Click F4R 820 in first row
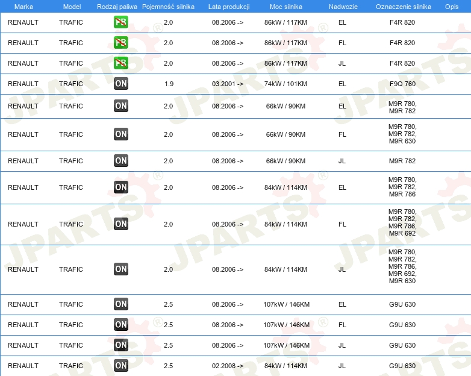The image size is (471, 376). click(x=402, y=22)
